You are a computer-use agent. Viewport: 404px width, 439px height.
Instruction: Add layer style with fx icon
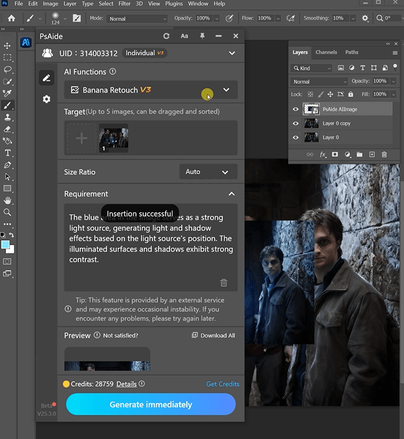(323, 154)
